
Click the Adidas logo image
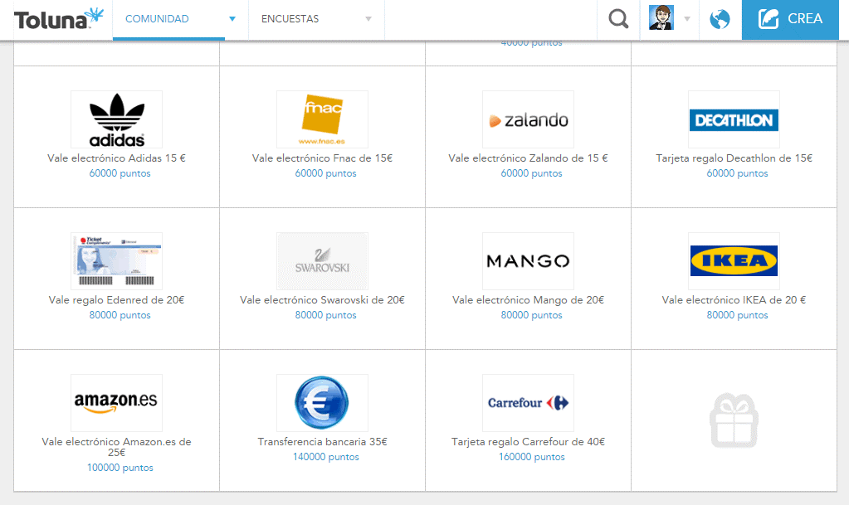(116, 119)
